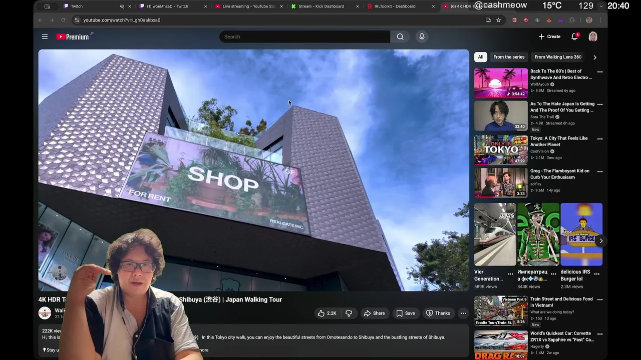Click the browser address bar URL

[x=122, y=20]
